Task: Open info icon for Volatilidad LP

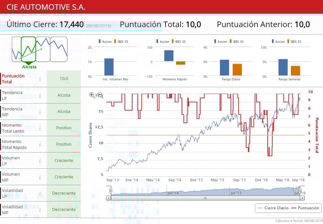Action: [x=40, y=194]
